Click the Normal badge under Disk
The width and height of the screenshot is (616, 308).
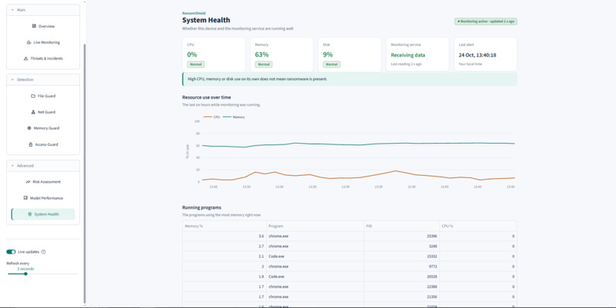point(332,64)
